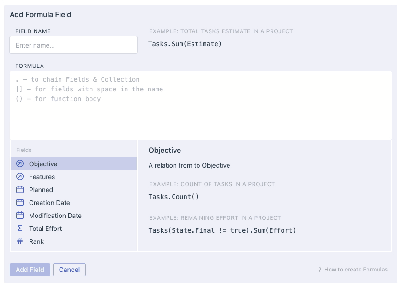The height and width of the screenshot is (289, 403).
Task: Focus the Field Name input box
Action: (73, 45)
